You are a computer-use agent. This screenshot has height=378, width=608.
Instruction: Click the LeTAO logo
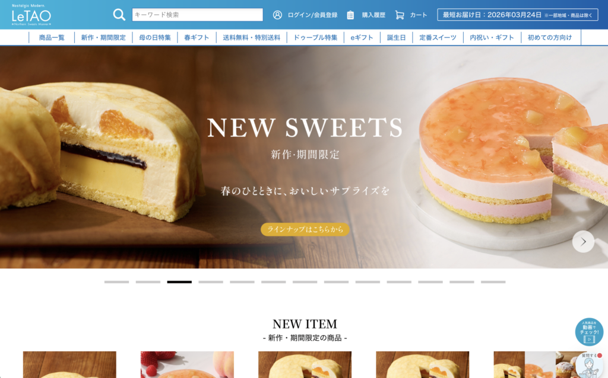(31, 15)
